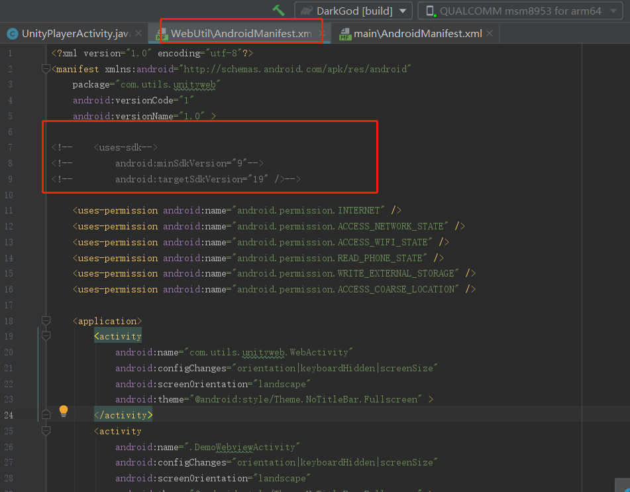Click the green hammer Build icon
The image size is (630, 492).
tap(278, 10)
